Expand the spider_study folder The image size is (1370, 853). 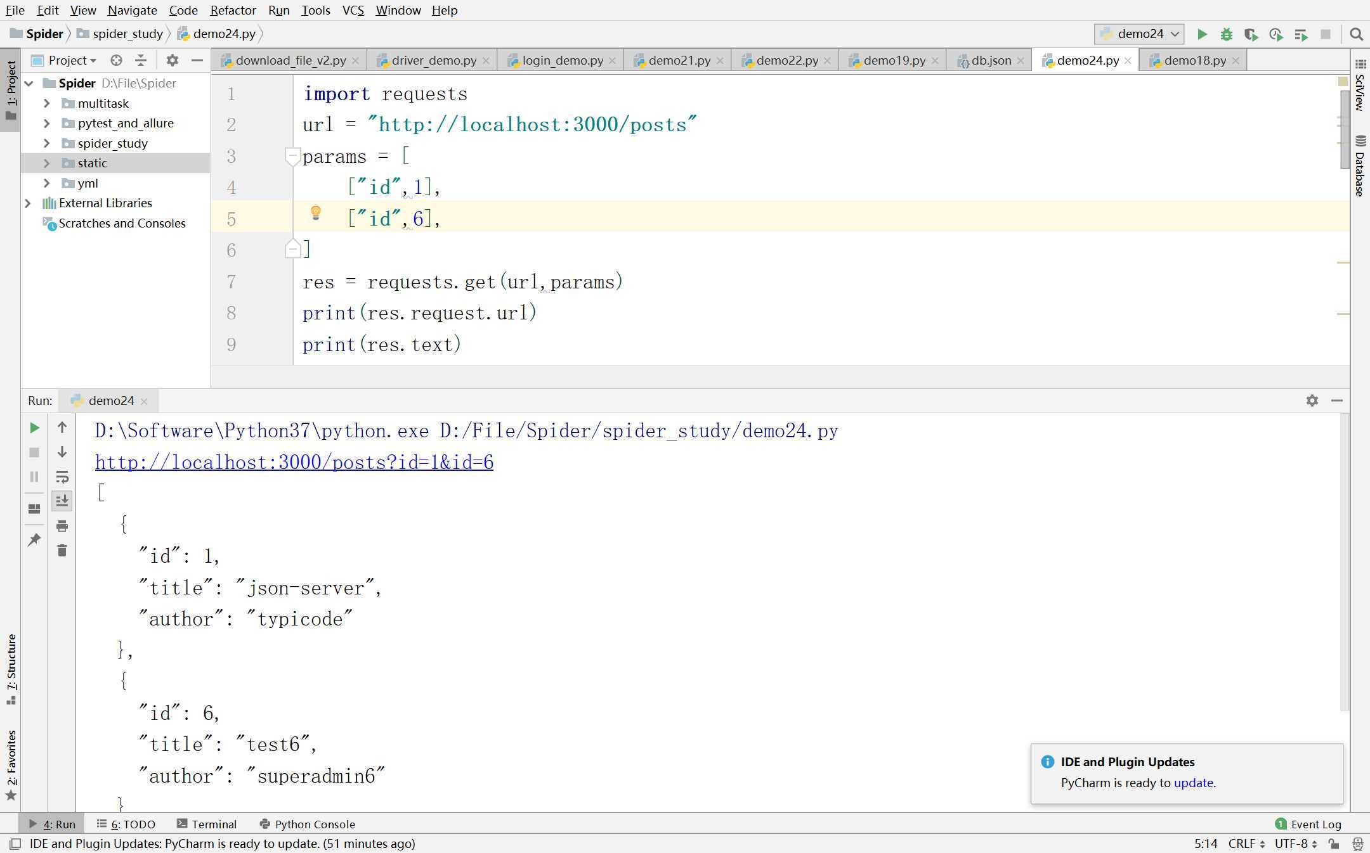click(46, 143)
